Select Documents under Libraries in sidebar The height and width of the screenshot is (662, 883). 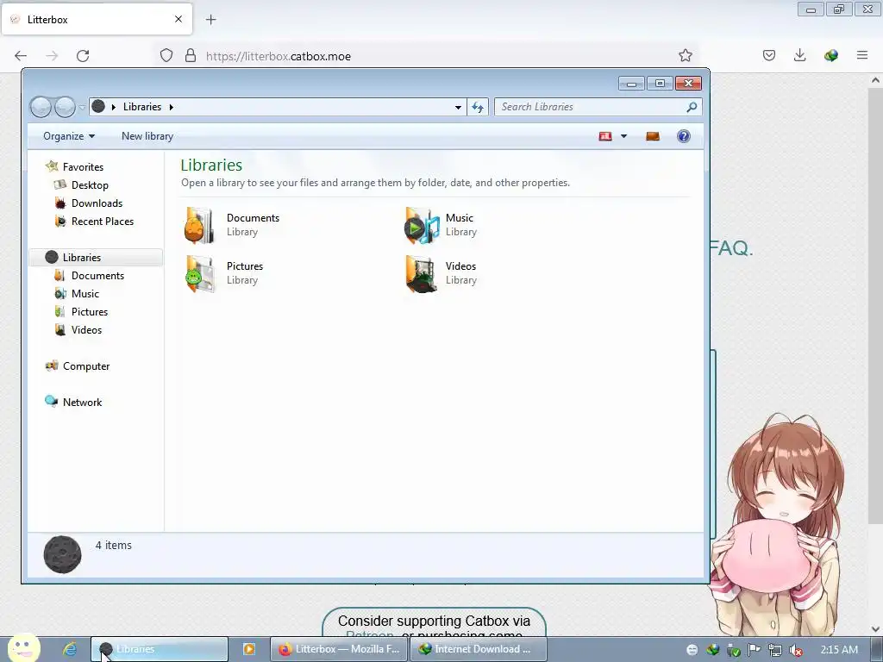pyautogui.click(x=97, y=275)
